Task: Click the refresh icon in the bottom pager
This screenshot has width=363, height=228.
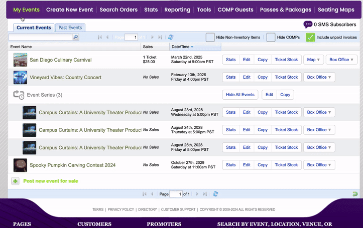Action: (215, 194)
